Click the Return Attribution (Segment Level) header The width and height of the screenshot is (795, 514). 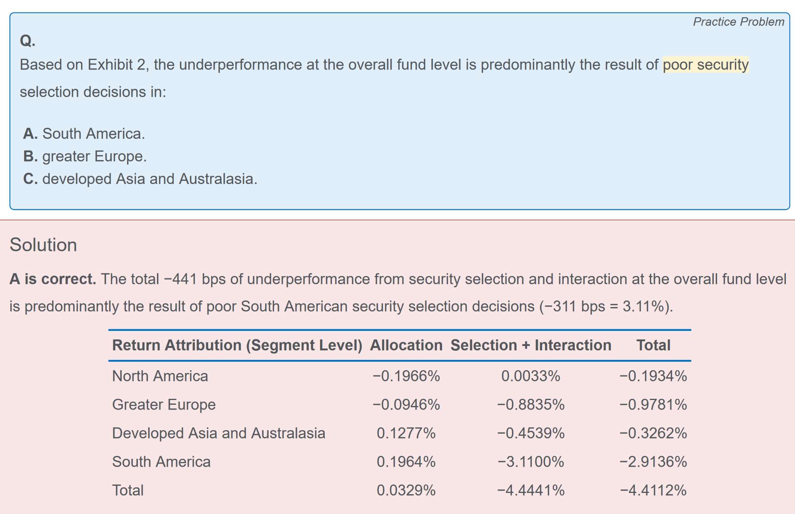(237, 345)
